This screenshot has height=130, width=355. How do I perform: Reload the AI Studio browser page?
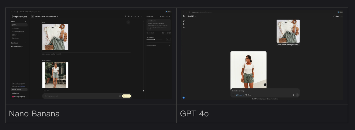click(x=18, y=12)
